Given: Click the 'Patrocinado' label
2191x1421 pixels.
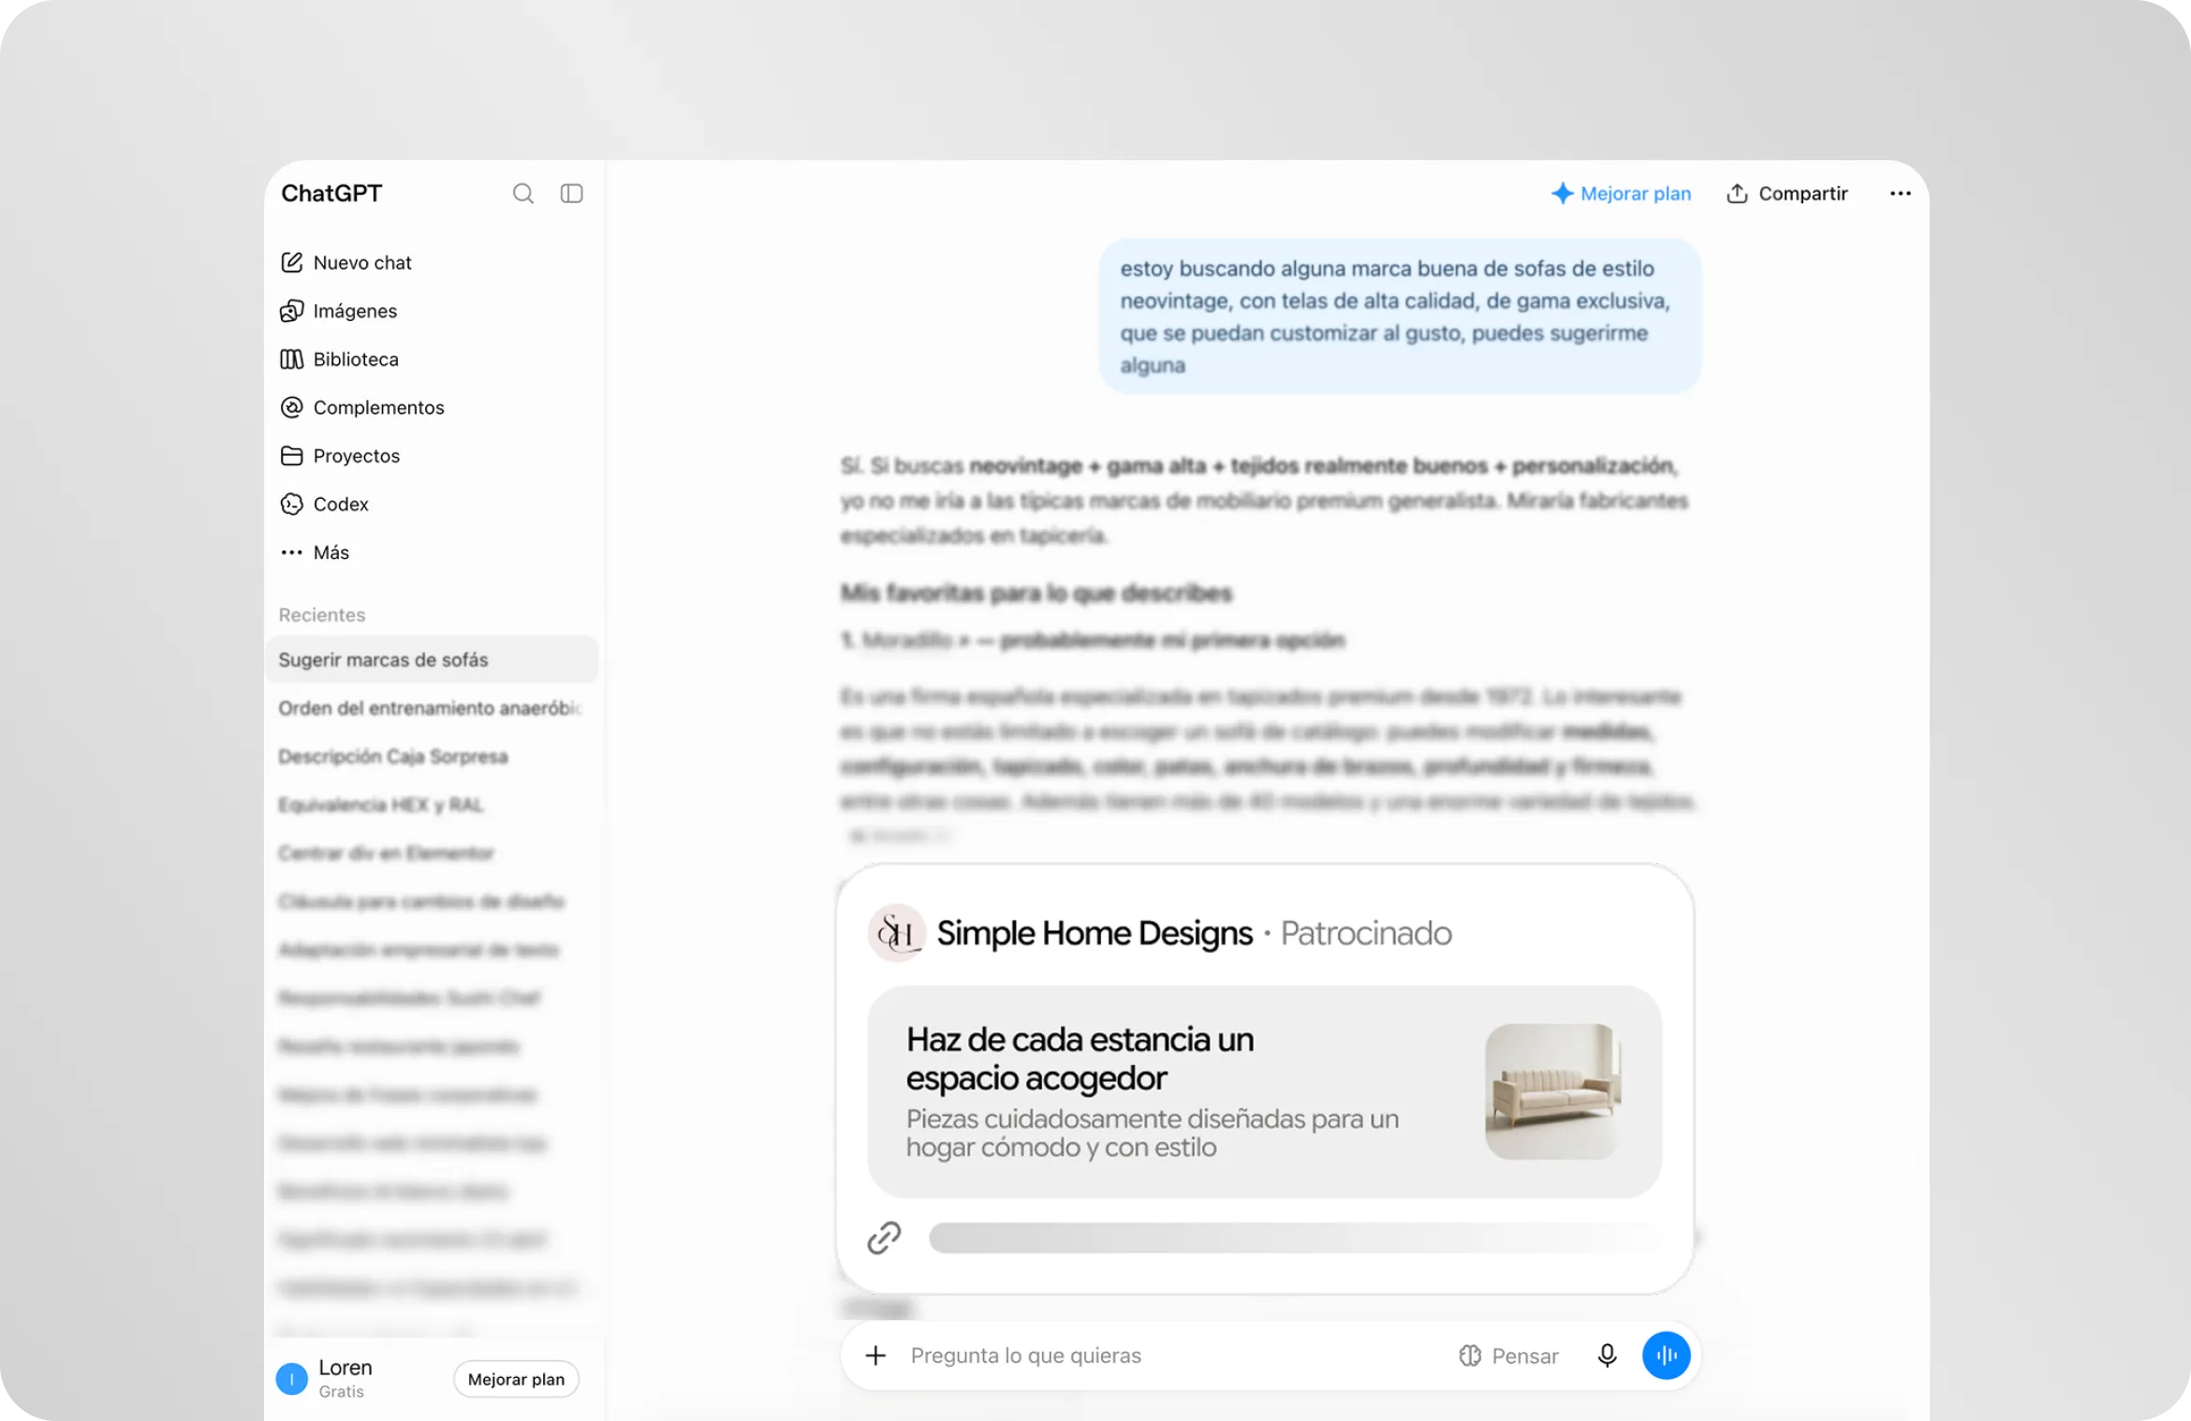Looking at the screenshot, I should point(1365,933).
